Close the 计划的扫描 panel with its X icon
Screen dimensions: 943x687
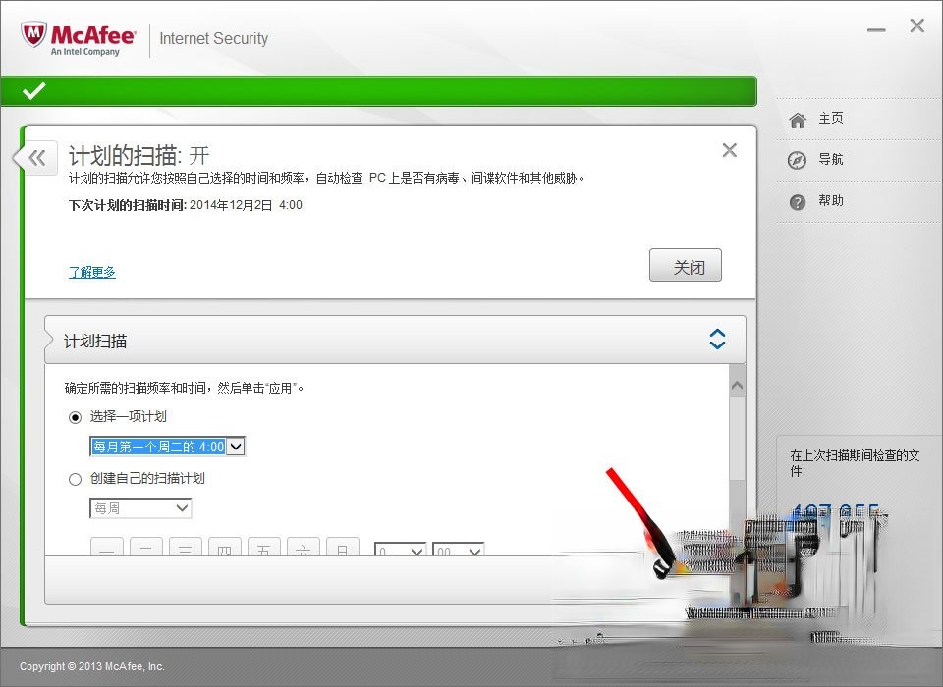pos(729,150)
